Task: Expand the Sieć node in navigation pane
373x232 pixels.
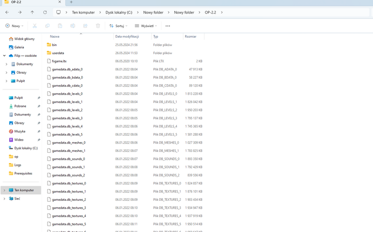Action: coord(4,198)
